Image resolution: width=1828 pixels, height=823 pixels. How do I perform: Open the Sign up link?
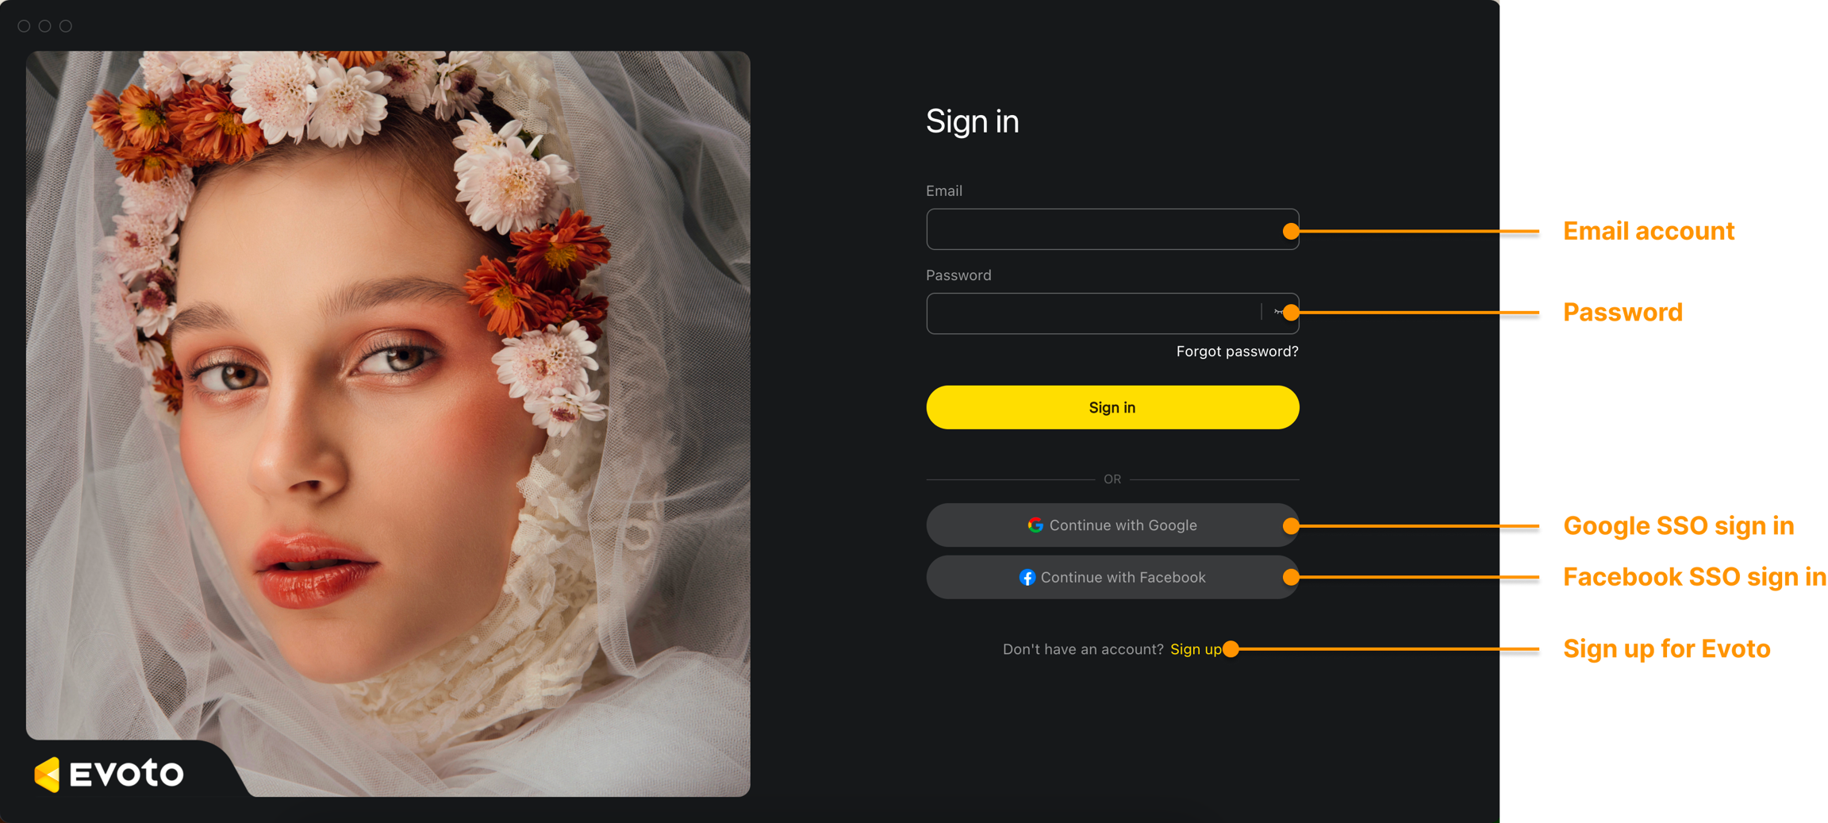click(x=1196, y=649)
